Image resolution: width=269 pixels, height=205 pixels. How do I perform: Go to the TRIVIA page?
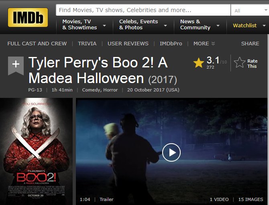click(87, 44)
